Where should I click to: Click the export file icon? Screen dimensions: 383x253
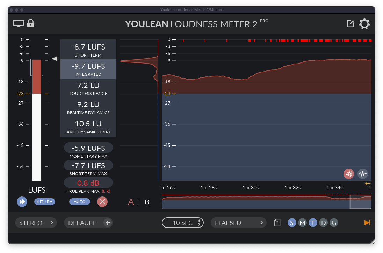[277, 223]
